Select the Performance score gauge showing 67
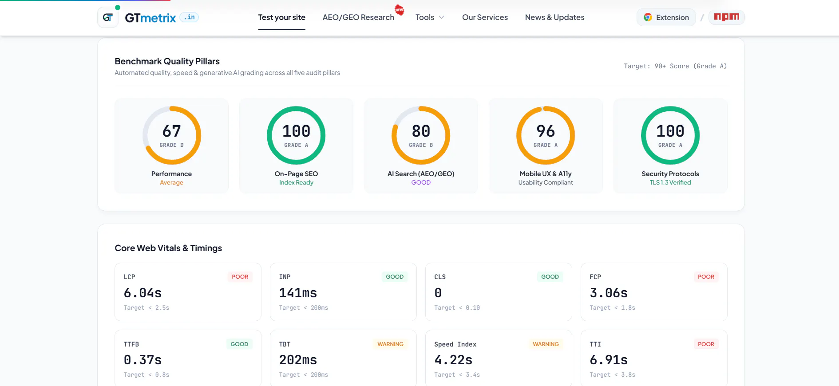The width and height of the screenshot is (839, 386). [172, 135]
